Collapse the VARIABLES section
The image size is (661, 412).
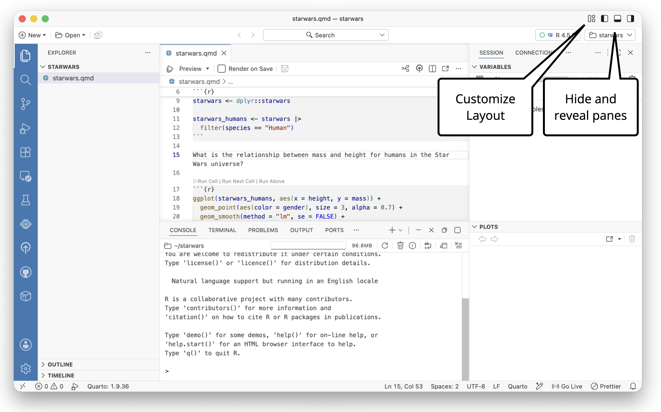pyautogui.click(x=474, y=67)
